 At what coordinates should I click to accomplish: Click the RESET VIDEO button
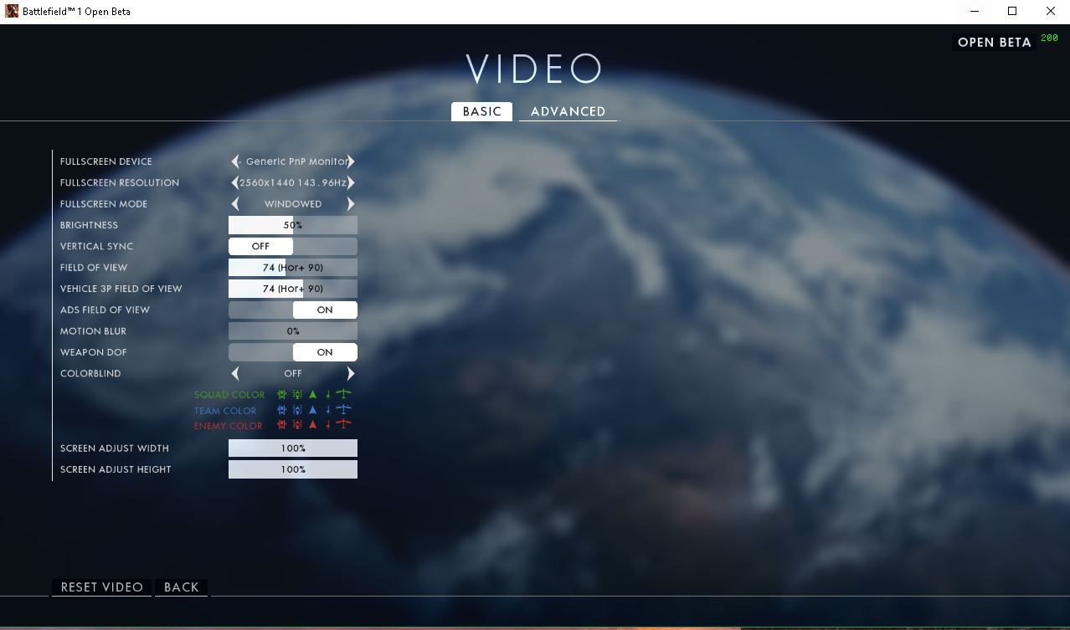[x=102, y=587]
